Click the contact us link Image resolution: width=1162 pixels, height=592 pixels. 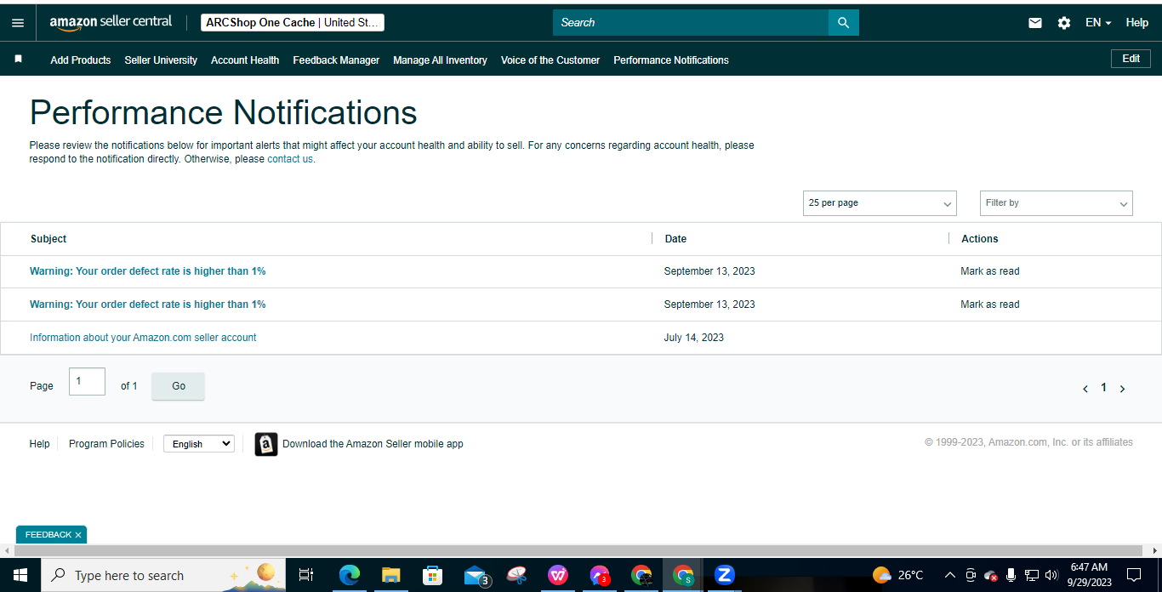tap(290, 159)
